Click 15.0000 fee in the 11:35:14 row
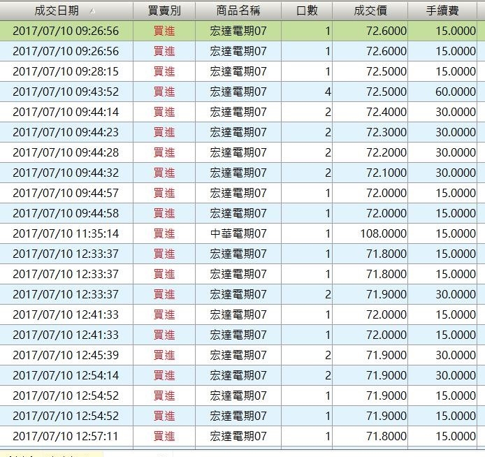 [442, 233]
